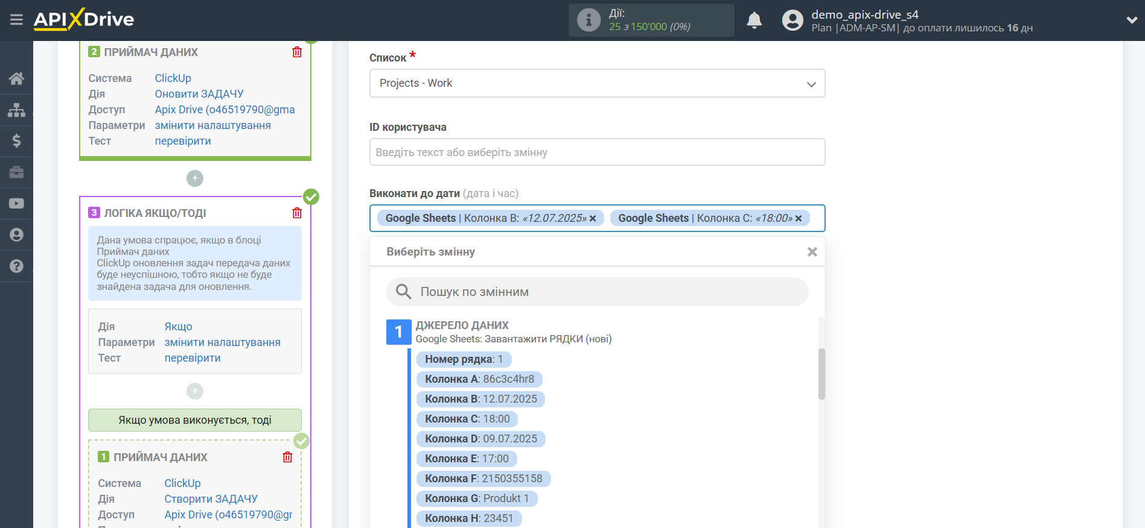Screen dimensions: 1145x528
Task: Add a block via plus below block 2
Action: click(x=195, y=178)
